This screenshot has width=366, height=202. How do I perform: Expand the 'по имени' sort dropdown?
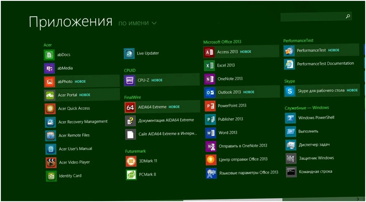click(138, 23)
